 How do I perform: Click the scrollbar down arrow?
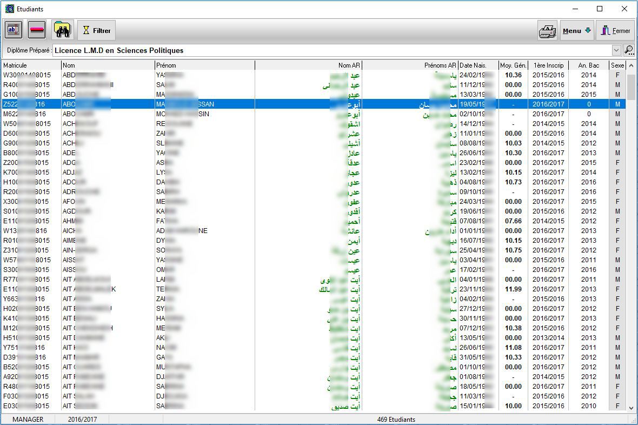coord(631,408)
